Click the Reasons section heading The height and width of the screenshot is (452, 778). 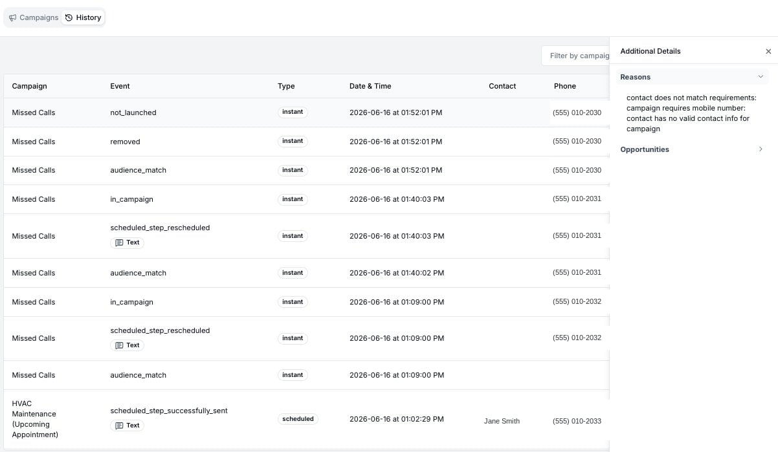coord(635,77)
